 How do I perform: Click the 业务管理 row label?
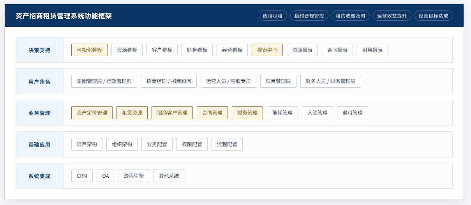pyautogui.click(x=39, y=113)
